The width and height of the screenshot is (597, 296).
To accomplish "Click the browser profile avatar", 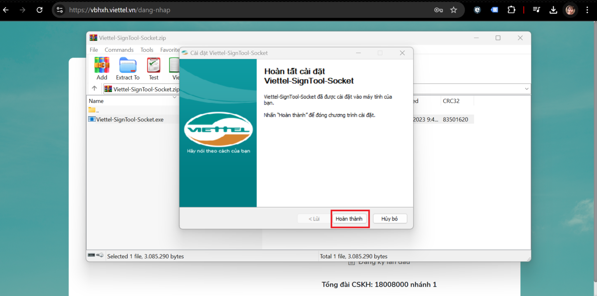I will pos(570,10).
